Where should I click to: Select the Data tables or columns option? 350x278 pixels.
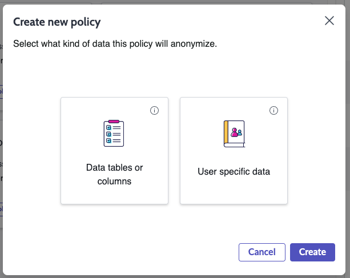114,151
